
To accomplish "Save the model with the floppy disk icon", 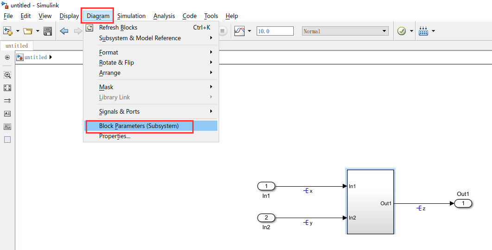I will pos(48,31).
